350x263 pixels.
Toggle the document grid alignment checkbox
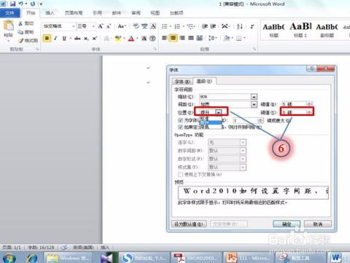180,127
